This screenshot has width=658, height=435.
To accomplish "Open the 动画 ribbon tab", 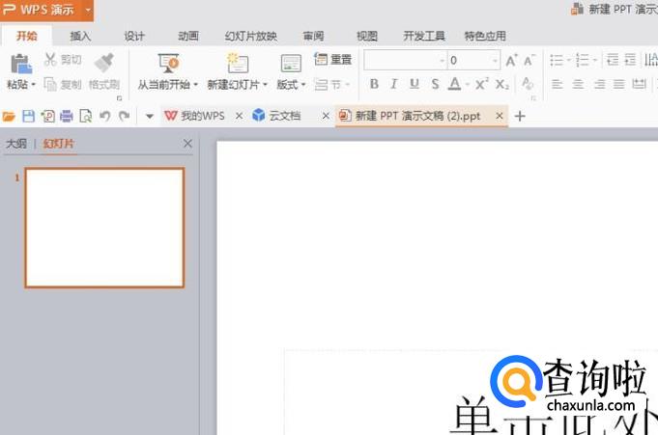I will point(188,36).
